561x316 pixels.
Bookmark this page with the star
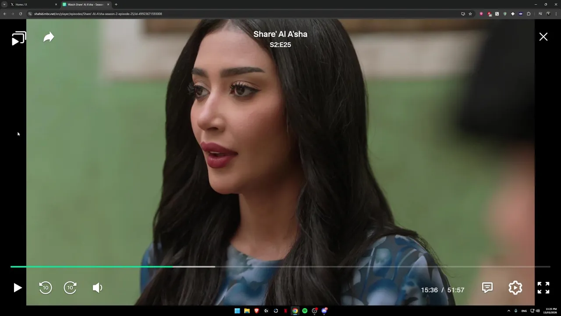tap(470, 14)
